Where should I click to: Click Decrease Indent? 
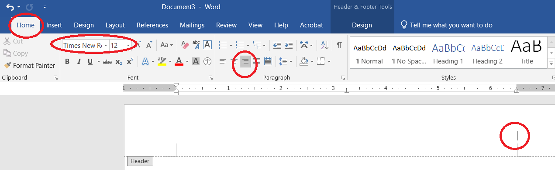tap(277, 45)
